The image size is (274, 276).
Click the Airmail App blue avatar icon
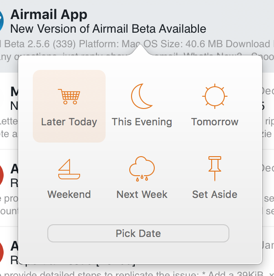(1, 21)
